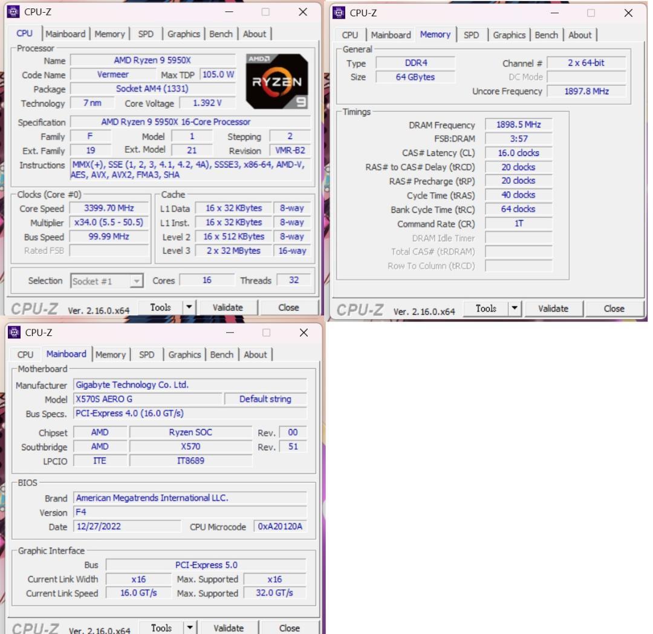Screen dimensions: 653x634
Task: Select the Bench tab on the Mainboard window
Action: pyautogui.click(x=221, y=355)
